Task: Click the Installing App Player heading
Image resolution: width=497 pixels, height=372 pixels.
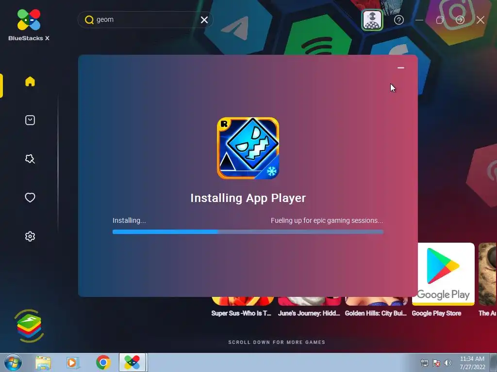Action: [248, 198]
